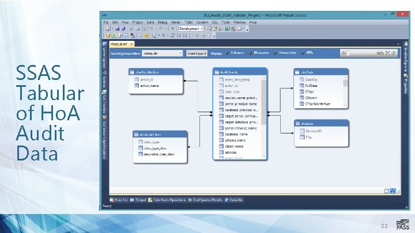Expand the AutoSum dropdown arrow

(168, 36)
